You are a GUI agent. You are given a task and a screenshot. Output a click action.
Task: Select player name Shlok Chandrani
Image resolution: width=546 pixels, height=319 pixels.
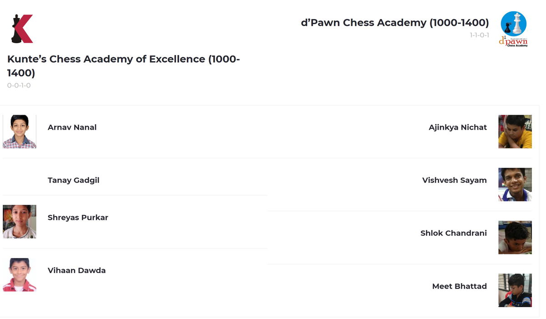point(453,233)
